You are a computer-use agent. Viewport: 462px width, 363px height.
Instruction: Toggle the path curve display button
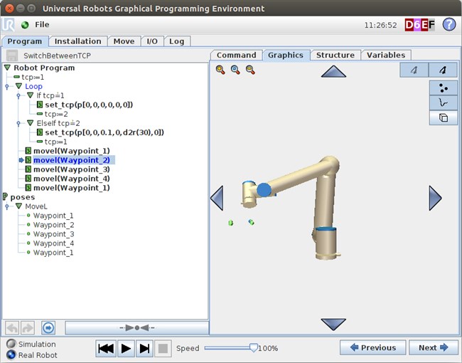[443, 102]
